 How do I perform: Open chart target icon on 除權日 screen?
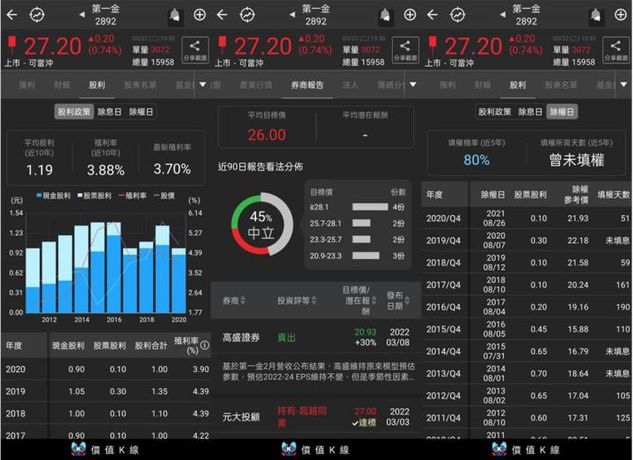458,15
